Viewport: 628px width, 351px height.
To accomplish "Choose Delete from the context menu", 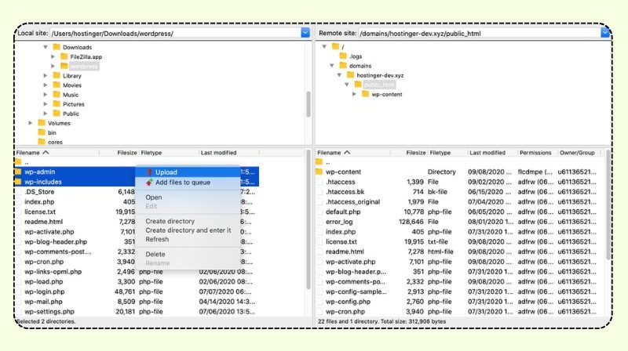I will click(155, 254).
